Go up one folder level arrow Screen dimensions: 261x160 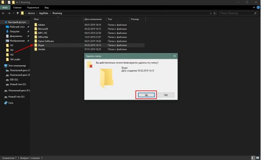tap(17, 13)
